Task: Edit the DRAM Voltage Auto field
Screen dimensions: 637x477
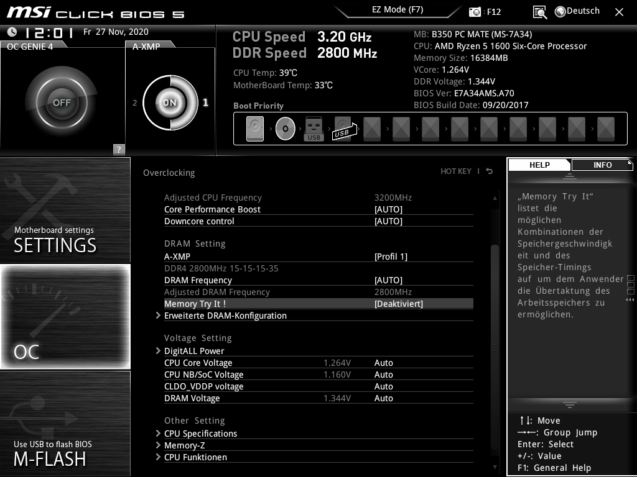Action: click(383, 398)
